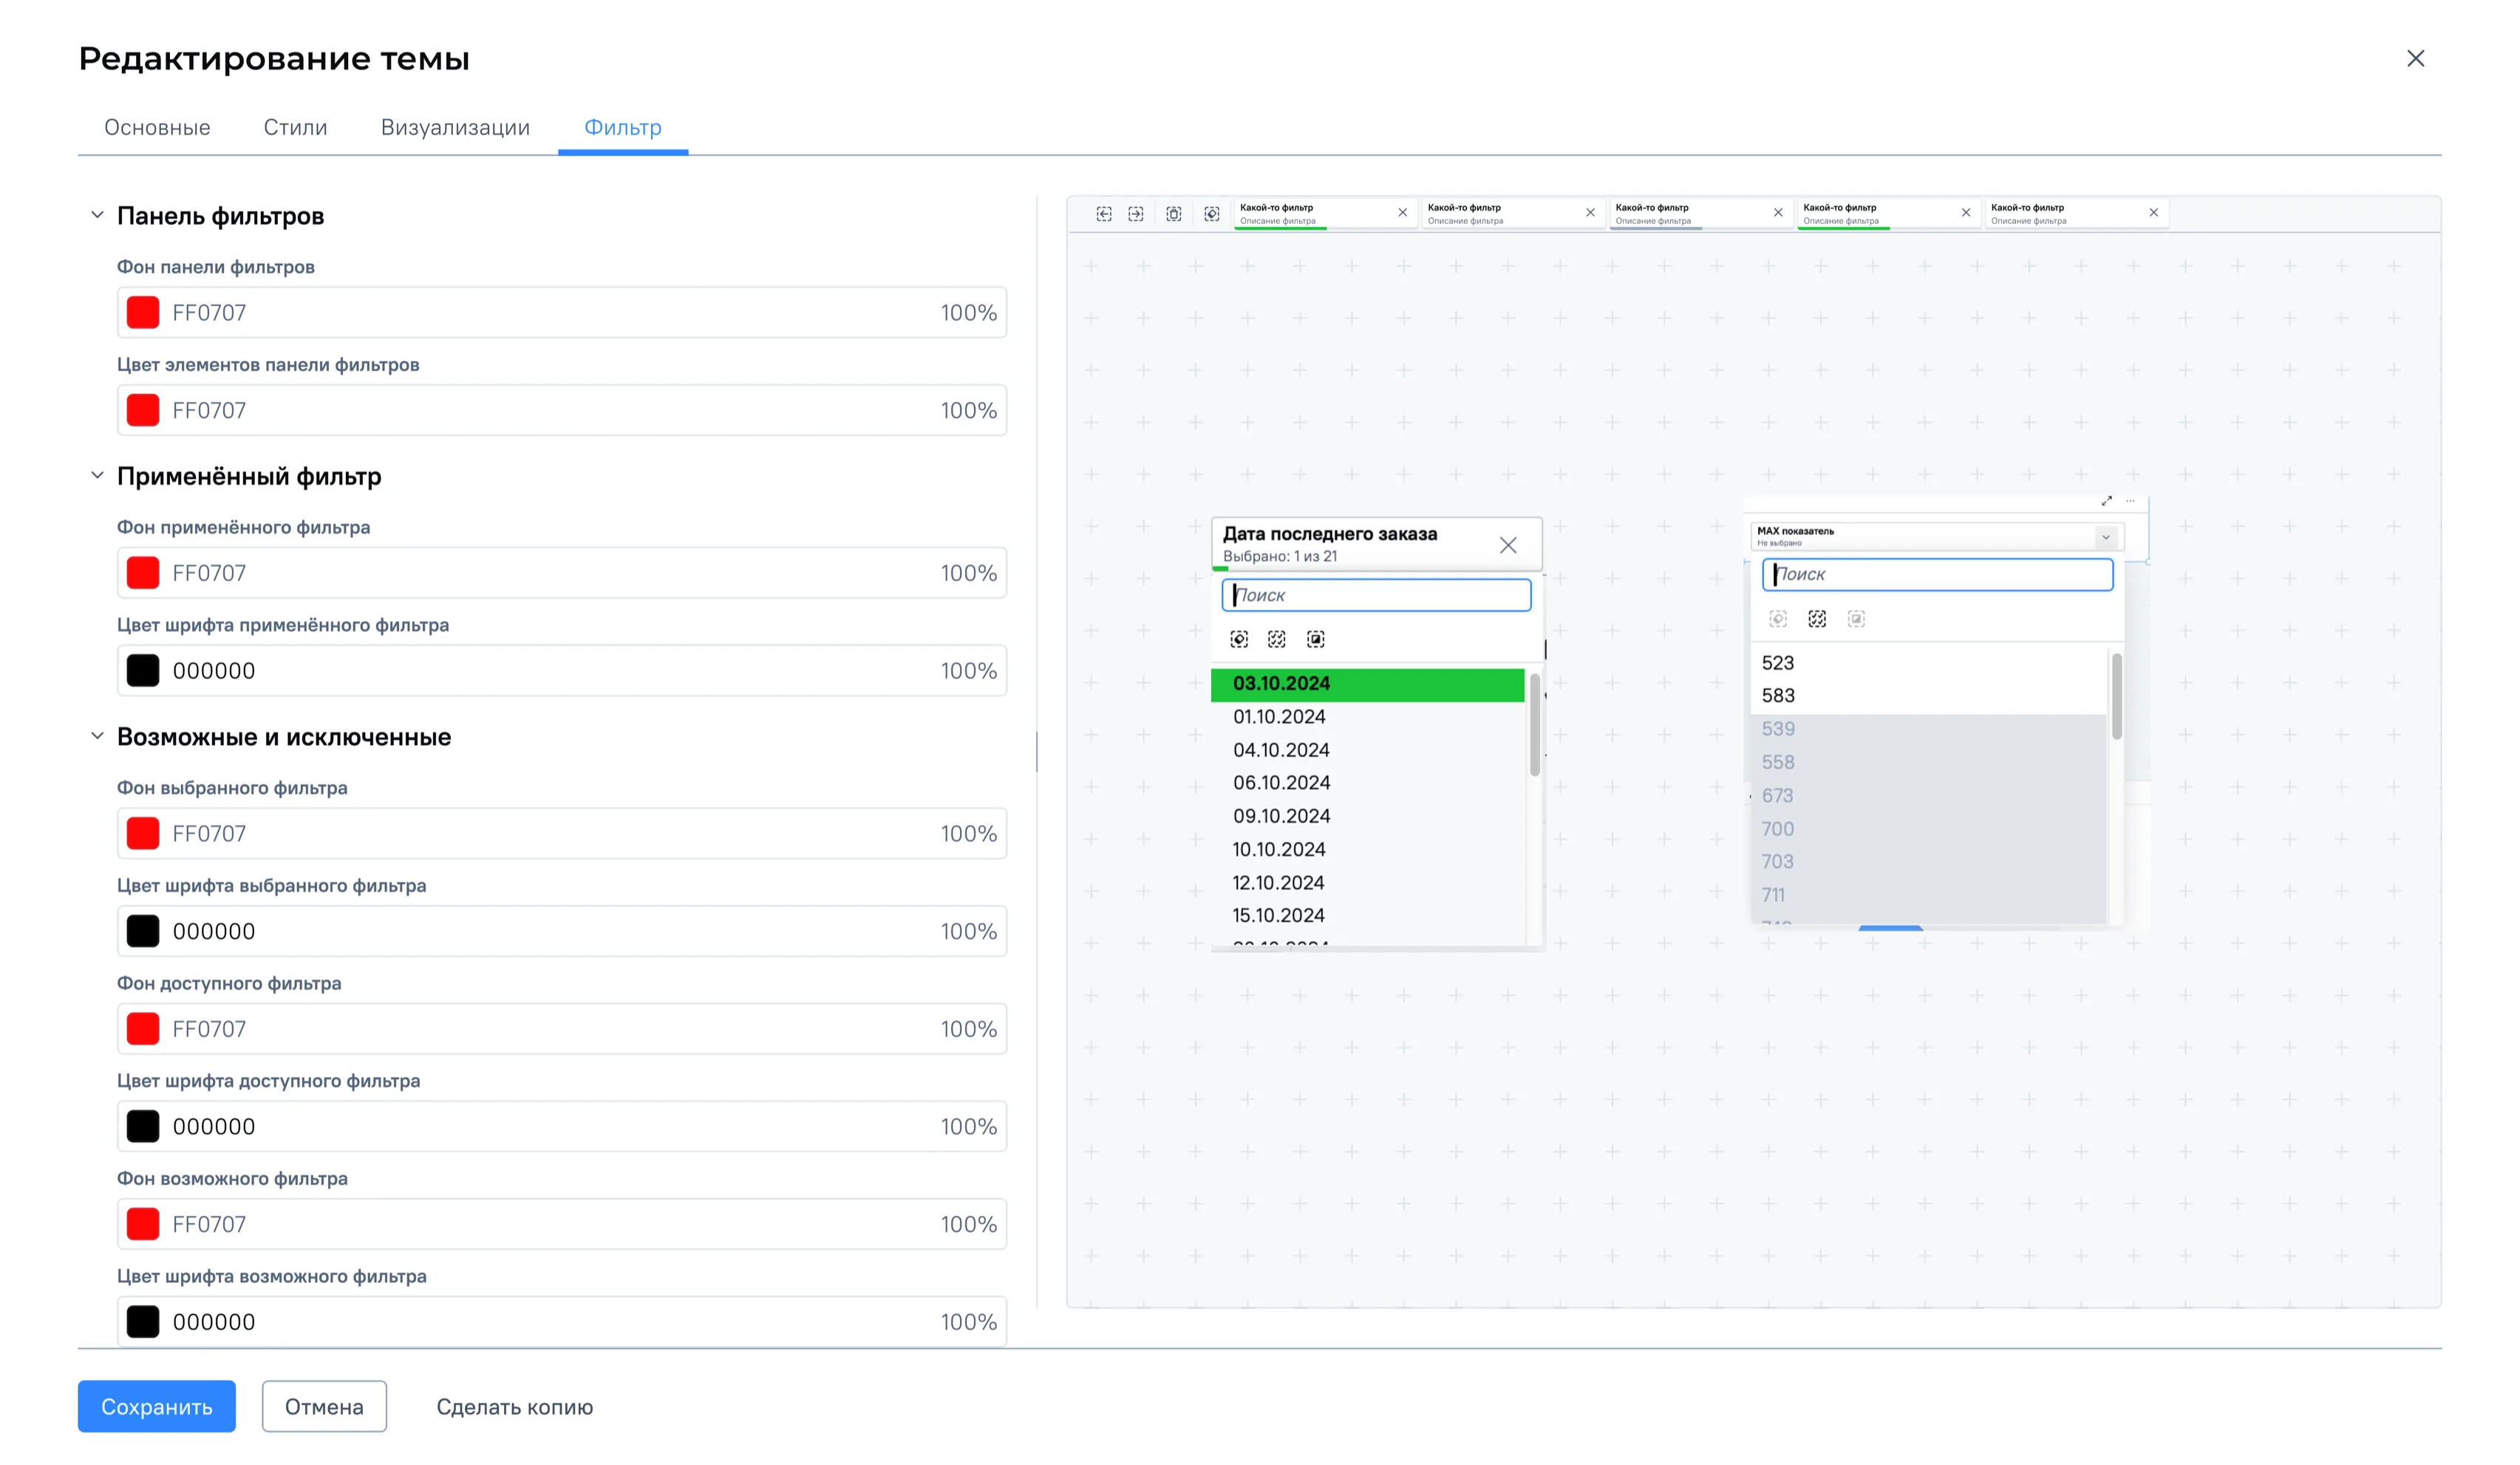Open swatch for 'Цвет элементов панели фильтров'
Screen dimensions: 2520x1465
point(143,410)
